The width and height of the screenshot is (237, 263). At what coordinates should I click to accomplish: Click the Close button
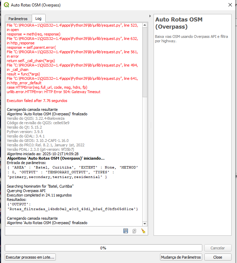pyautogui.click(x=218, y=257)
